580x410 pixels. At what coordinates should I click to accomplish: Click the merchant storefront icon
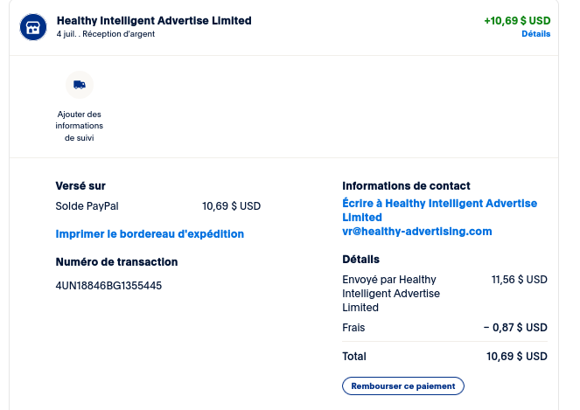(33, 27)
